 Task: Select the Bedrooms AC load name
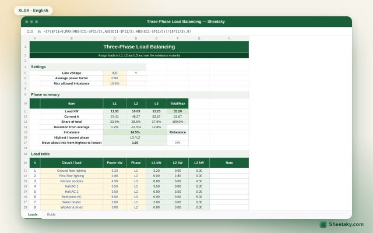pyautogui.click(x=72, y=197)
